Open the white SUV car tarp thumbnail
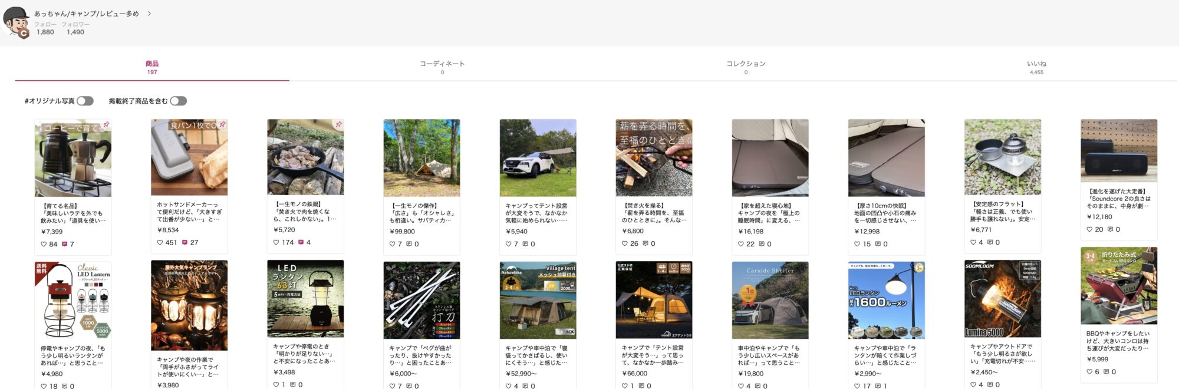 tap(538, 157)
